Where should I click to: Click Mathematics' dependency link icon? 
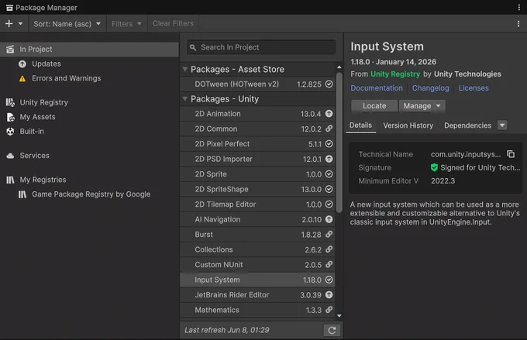click(x=329, y=310)
